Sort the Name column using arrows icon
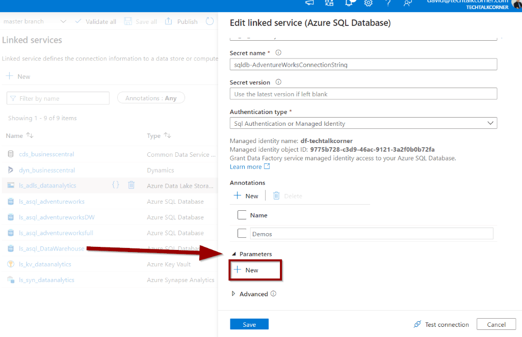The height and width of the screenshot is (337, 522). tap(30, 135)
